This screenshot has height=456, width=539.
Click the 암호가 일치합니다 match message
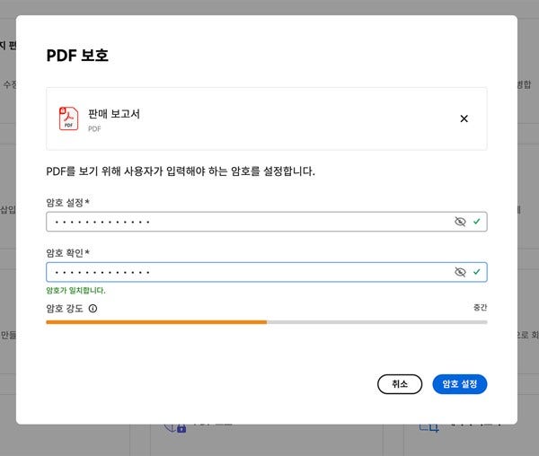pos(75,291)
